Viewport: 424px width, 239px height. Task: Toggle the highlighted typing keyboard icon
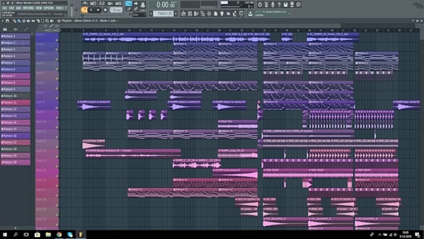coord(128,4)
